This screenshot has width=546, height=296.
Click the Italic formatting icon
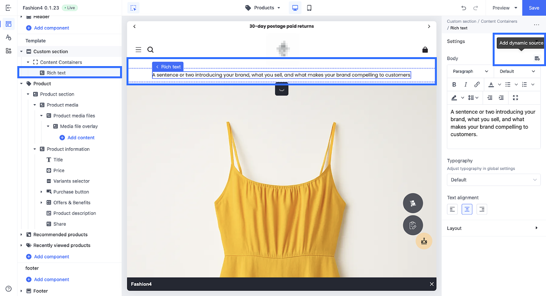(x=465, y=85)
